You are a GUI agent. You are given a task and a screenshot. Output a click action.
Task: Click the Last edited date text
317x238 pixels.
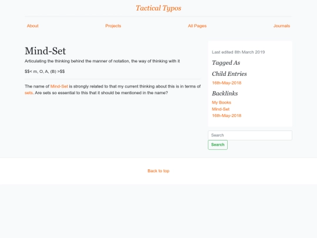(238, 52)
